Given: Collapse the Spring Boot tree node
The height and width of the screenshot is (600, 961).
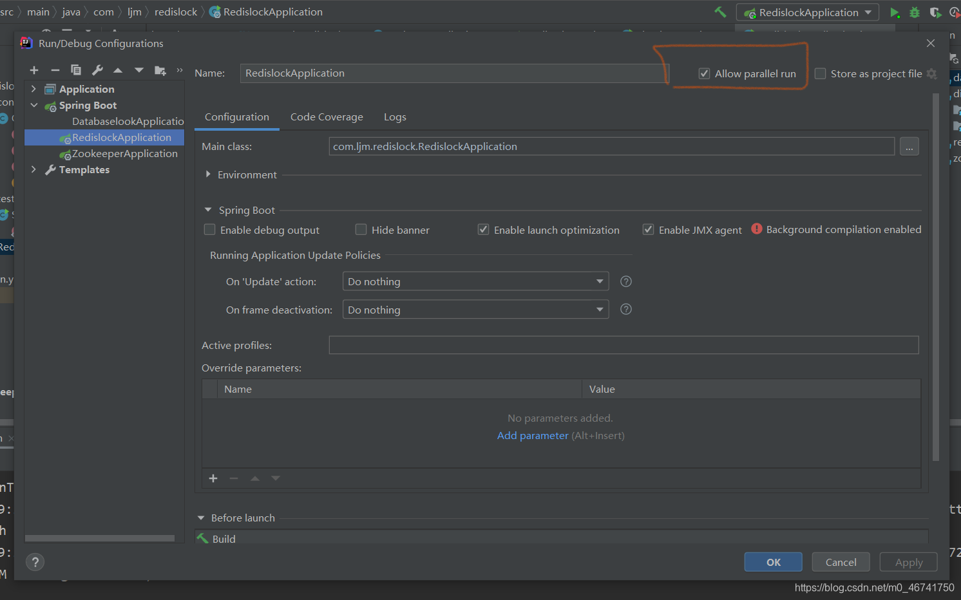Looking at the screenshot, I should (x=34, y=105).
